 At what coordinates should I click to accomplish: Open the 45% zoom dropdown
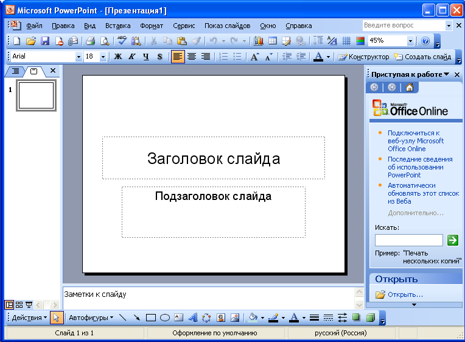[x=410, y=41]
